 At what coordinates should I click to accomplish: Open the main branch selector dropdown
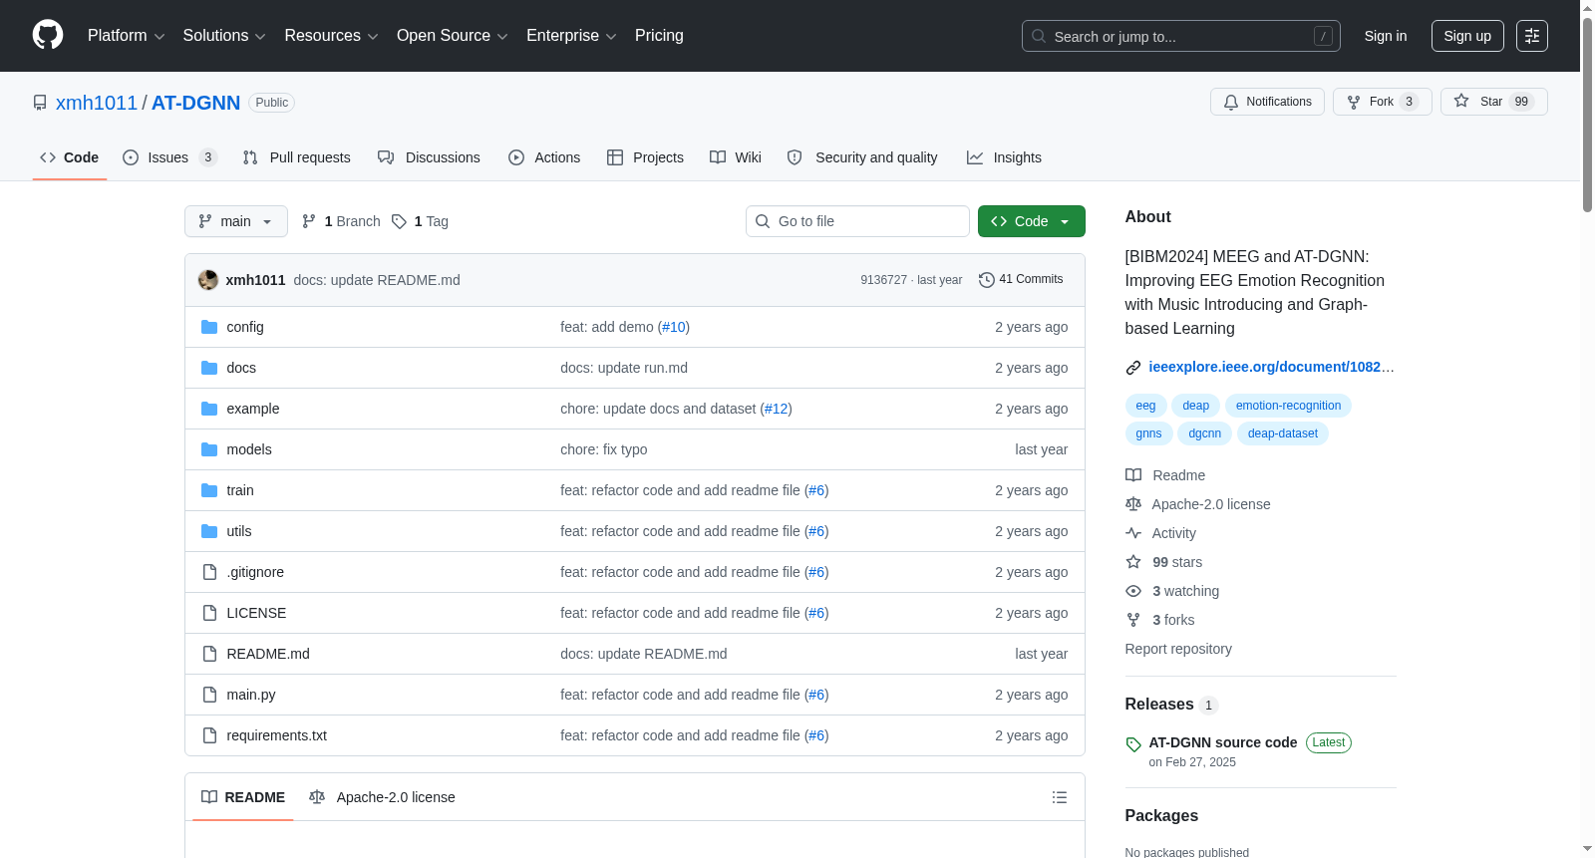pos(236,221)
